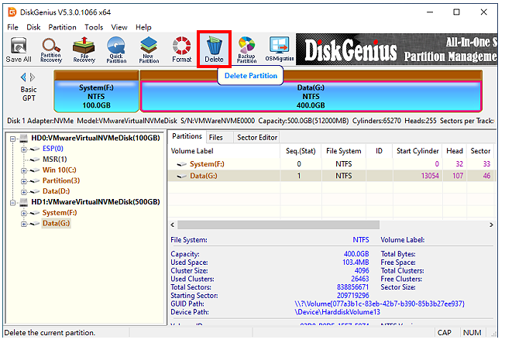This screenshot has width=505, height=343.
Task: Click the Format toolbar icon
Action: pos(182,50)
